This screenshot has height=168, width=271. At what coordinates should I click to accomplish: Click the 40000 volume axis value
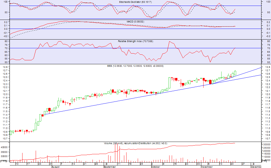coord(4,147)
